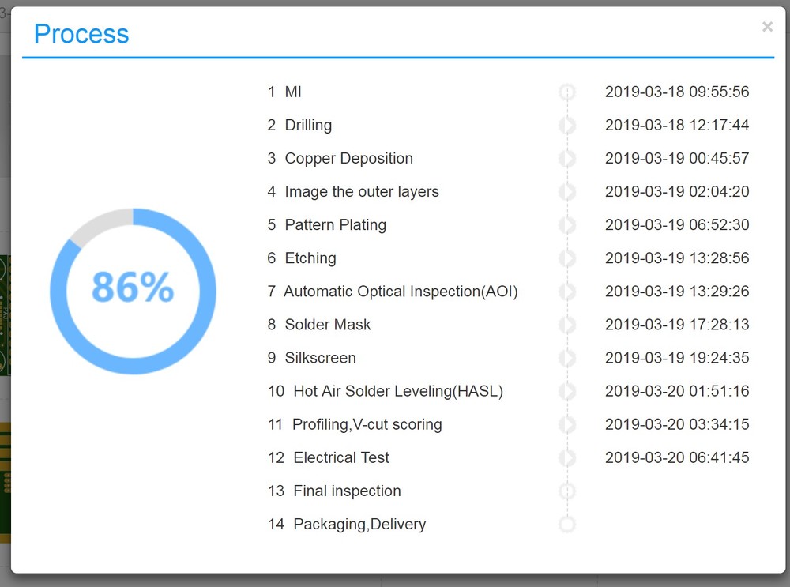The height and width of the screenshot is (587, 790).
Task: Select the Silkscreen step label
Action: (x=320, y=358)
